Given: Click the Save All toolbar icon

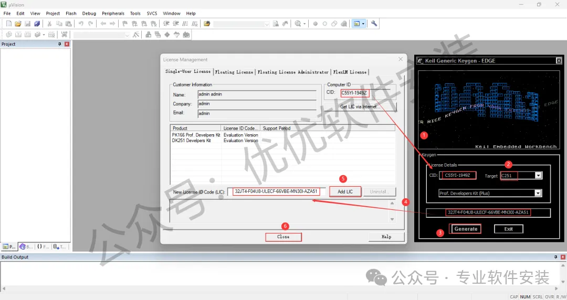Looking at the screenshot, I should (37, 24).
